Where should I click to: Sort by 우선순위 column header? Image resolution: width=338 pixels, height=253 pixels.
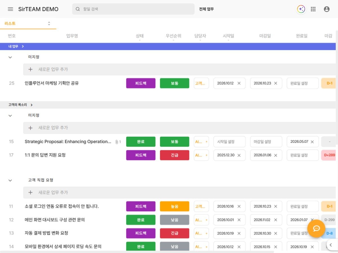point(174,36)
